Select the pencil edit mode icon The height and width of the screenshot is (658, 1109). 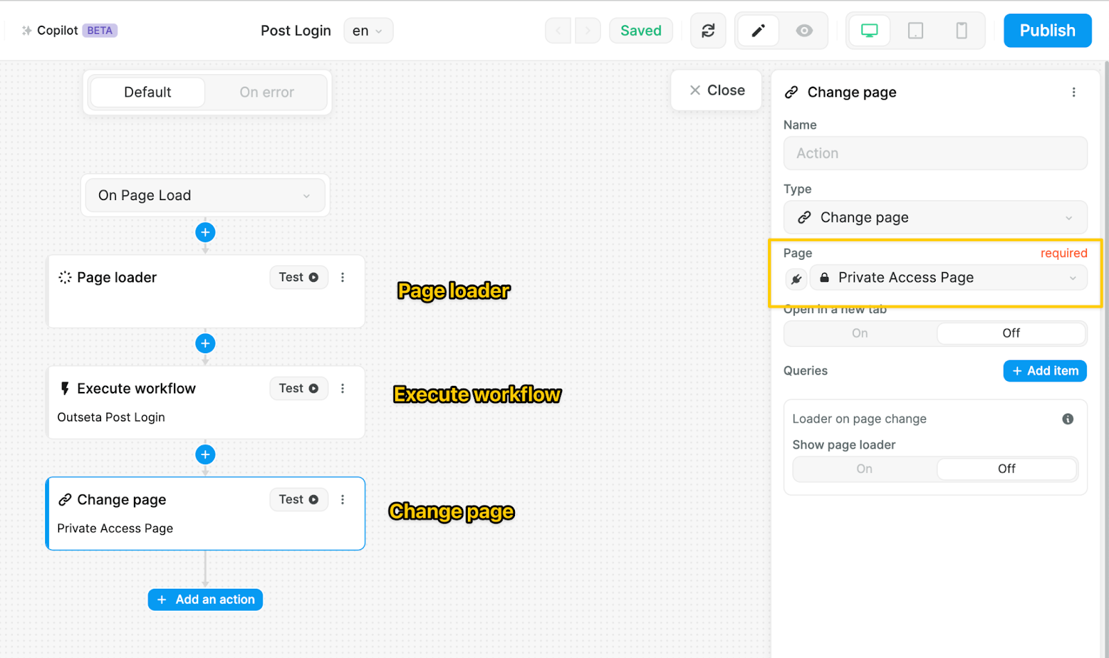758,30
